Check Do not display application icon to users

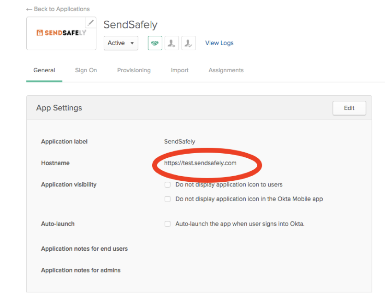pyautogui.click(x=167, y=185)
